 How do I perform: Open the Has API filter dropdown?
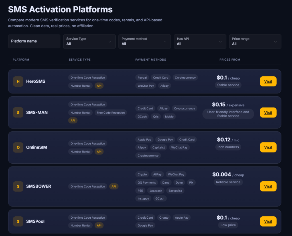200,41
